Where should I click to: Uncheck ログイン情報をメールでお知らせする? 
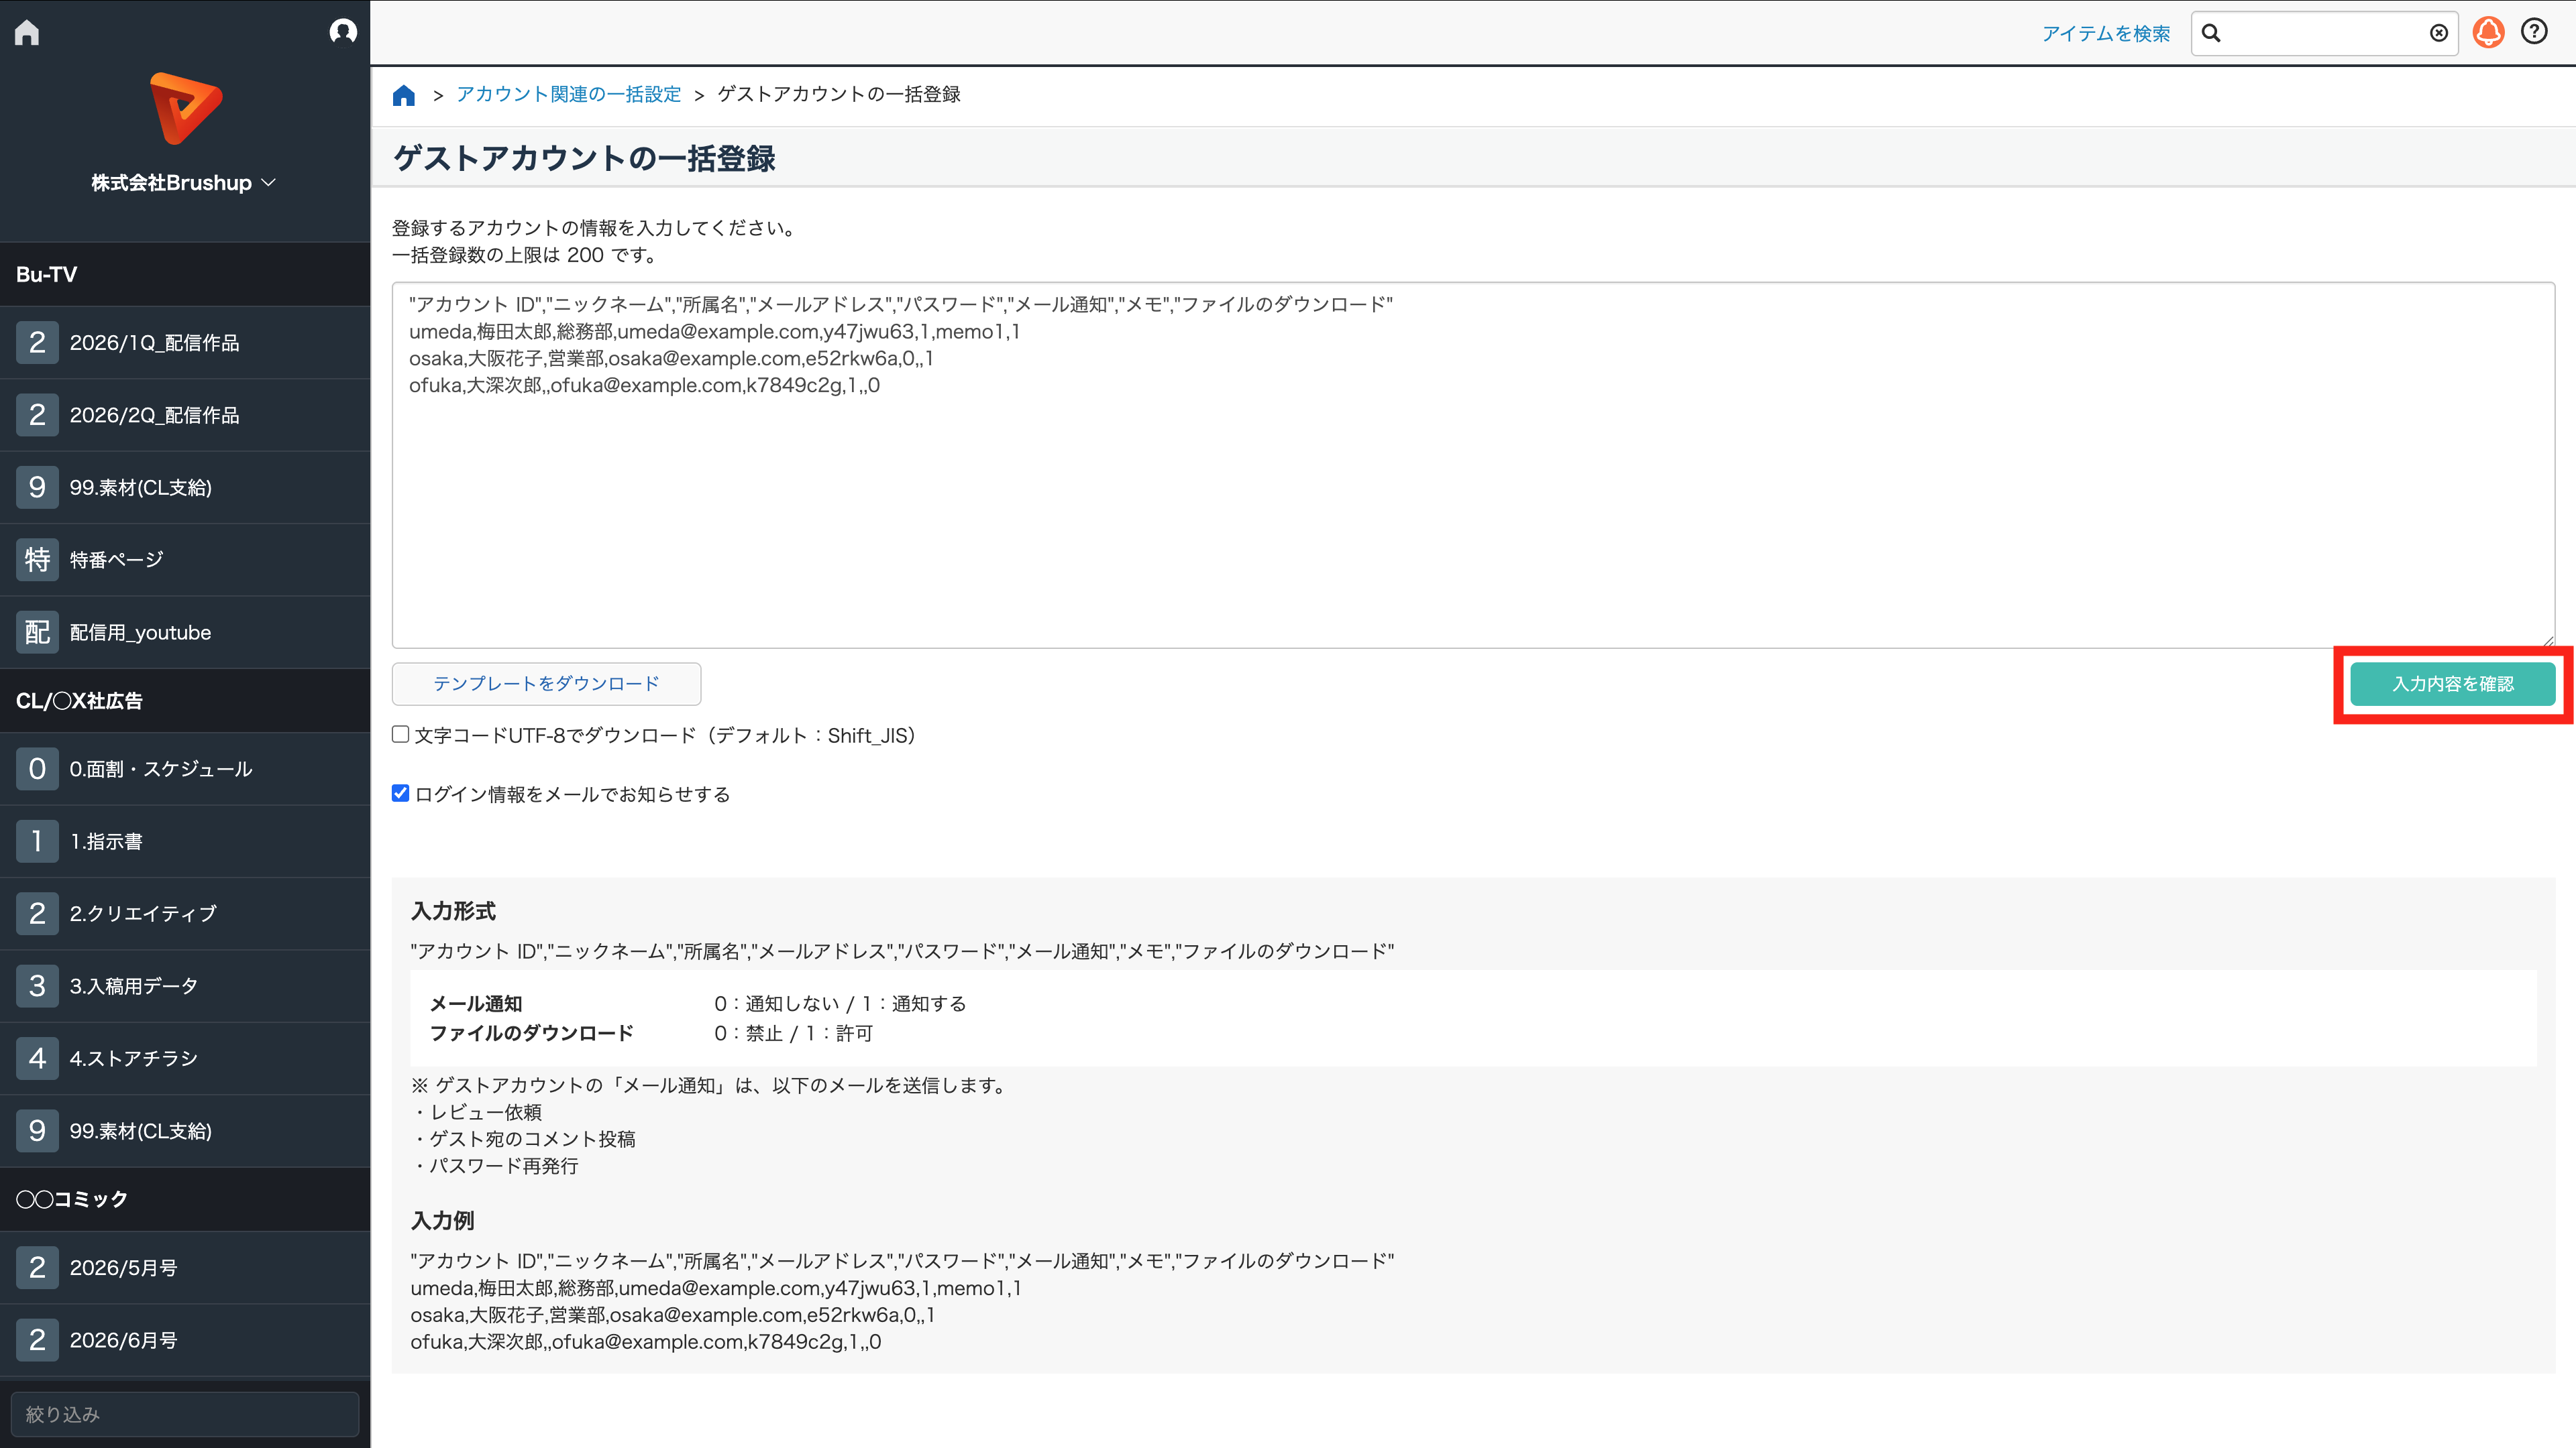coord(401,794)
